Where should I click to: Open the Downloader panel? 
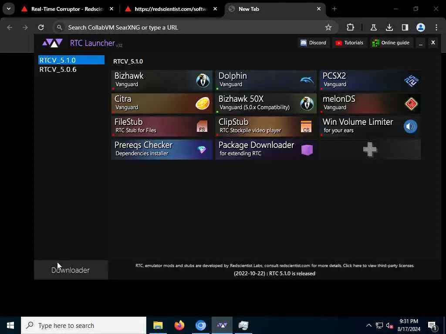[71, 270]
